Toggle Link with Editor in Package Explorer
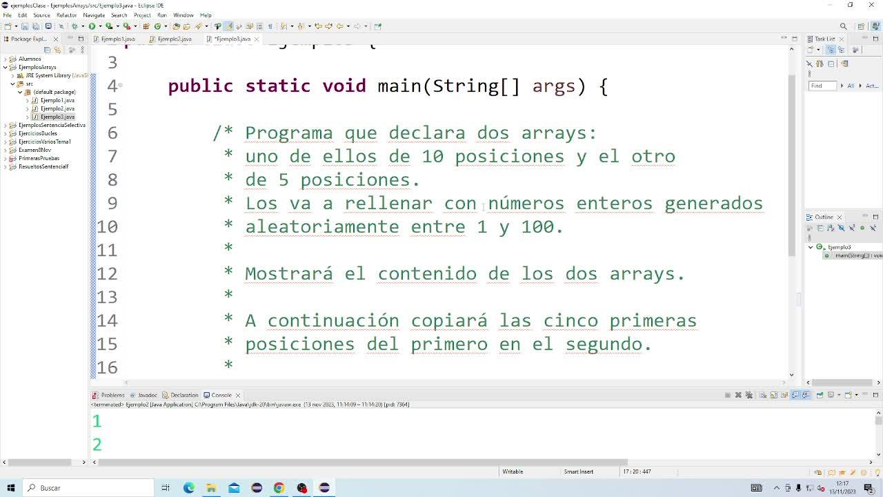This screenshot has height=497, width=883. click(57, 50)
